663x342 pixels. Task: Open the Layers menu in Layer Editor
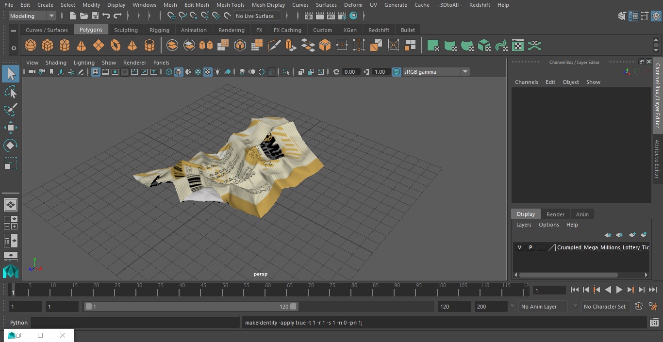(524, 225)
